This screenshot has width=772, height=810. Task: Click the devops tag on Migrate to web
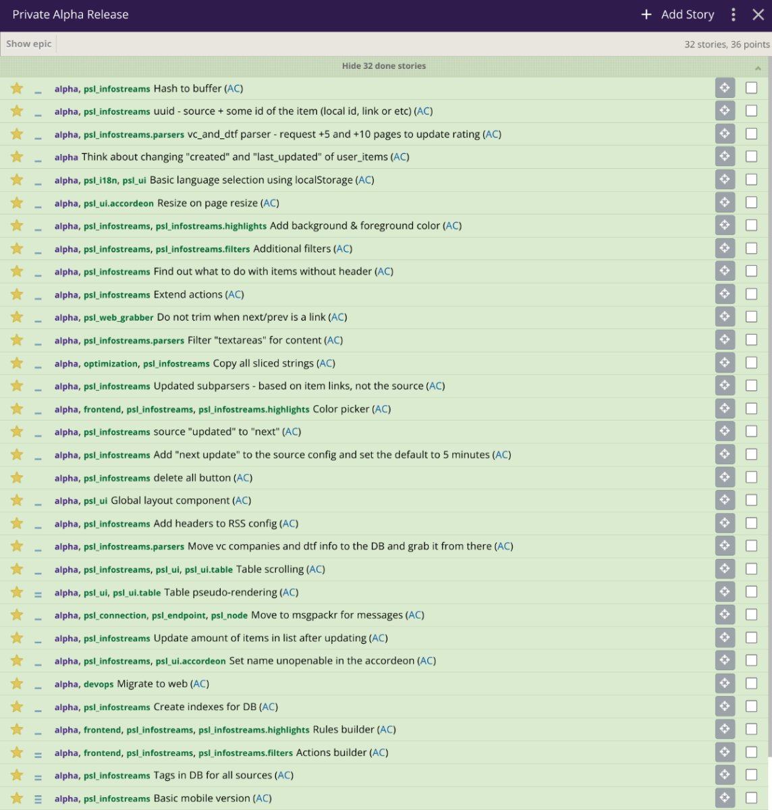(x=99, y=684)
